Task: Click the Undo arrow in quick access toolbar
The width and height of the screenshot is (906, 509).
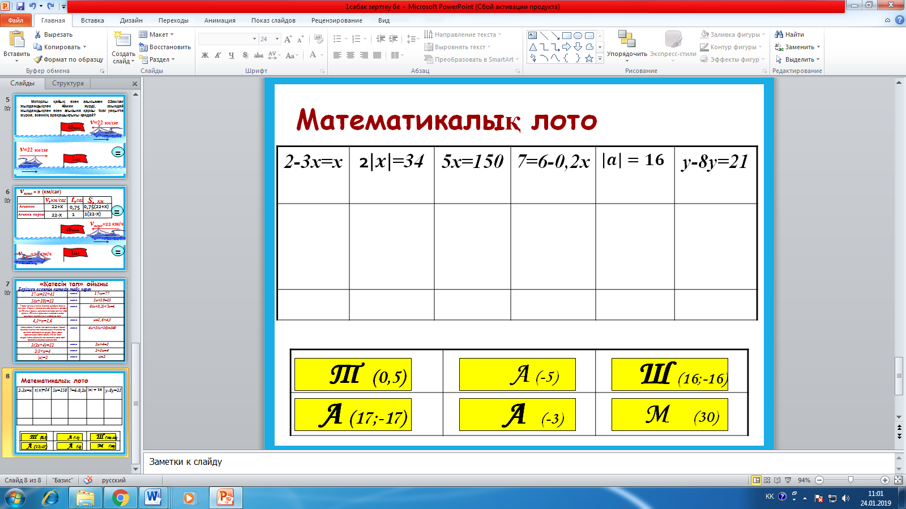Action: click(x=33, y=6)
